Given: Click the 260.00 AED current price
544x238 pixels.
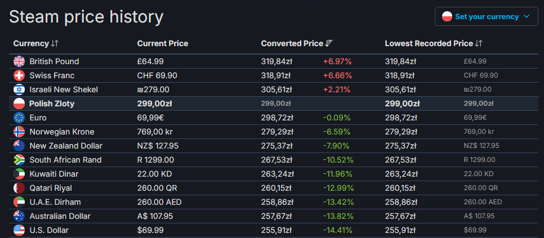Looking at the screenshot, I should click(159, 202).
